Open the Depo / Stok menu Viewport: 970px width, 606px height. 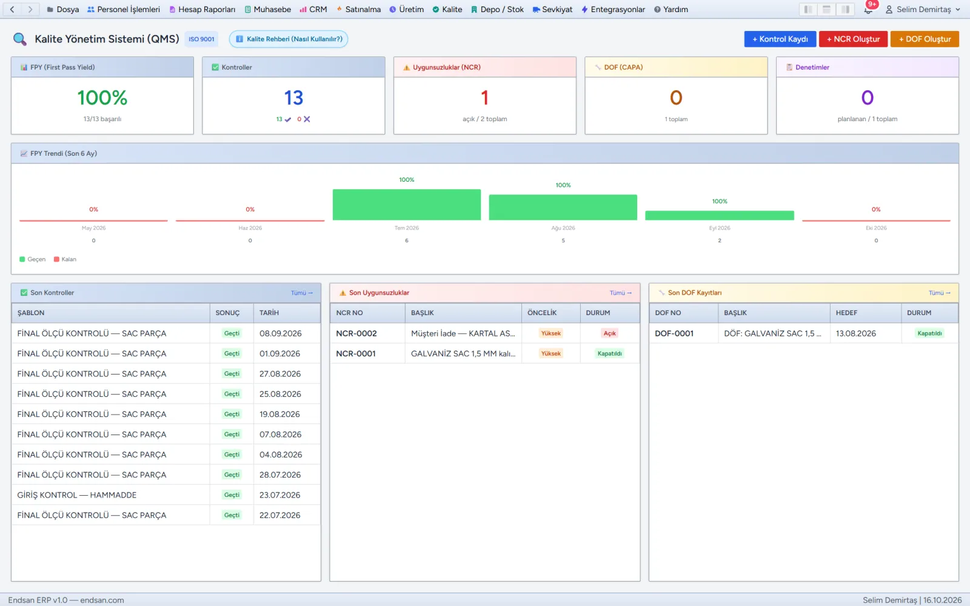click(497, 9)
